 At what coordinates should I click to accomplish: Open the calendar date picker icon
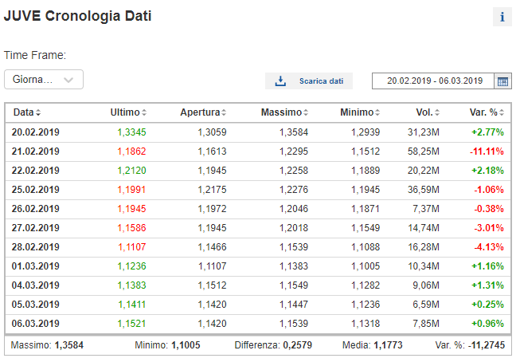pyautogui.click(x=502, y=81)
